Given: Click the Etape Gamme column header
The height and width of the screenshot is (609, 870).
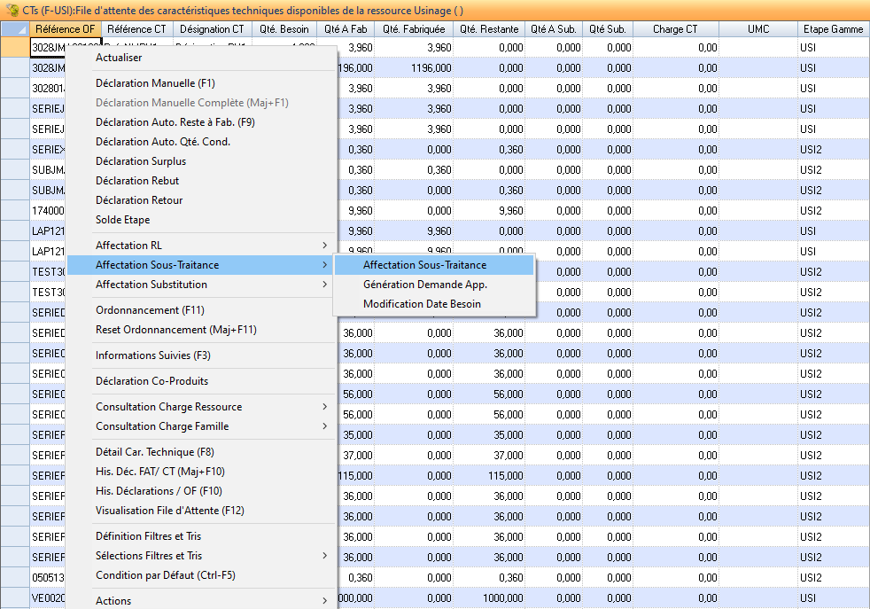Looking at the screenshot, I should click(833, 29).
